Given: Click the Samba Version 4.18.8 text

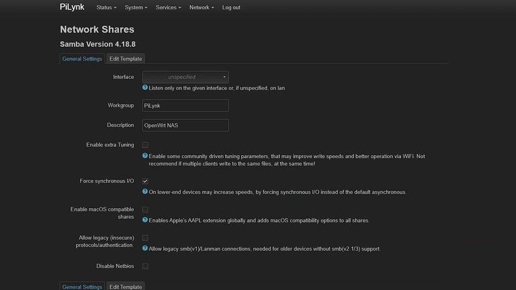Looking at the screenshot, I should click(98, 44).
